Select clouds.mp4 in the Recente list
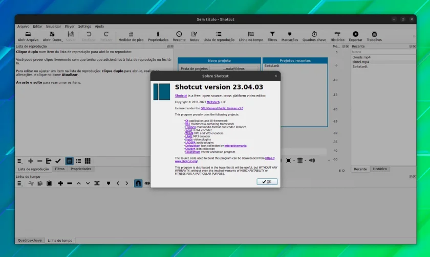The height and width of the screenshot is (257, 430). [x=361, y=57]
